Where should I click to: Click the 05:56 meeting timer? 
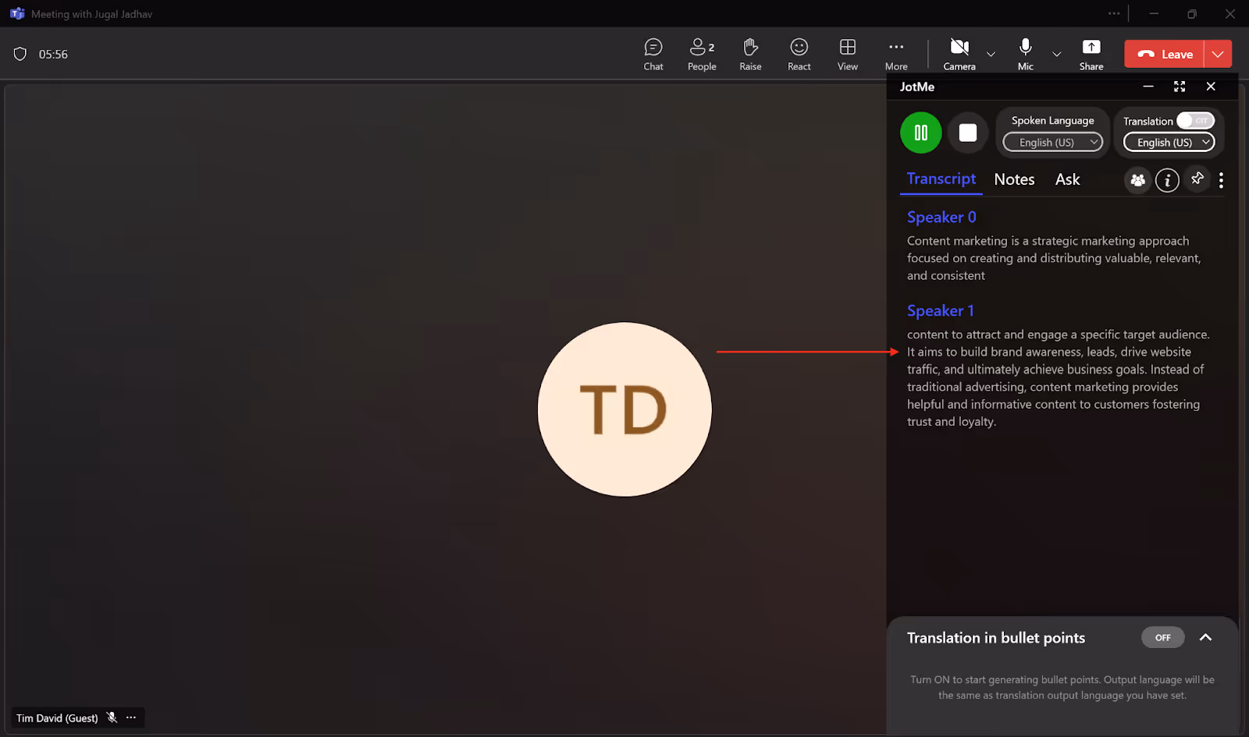coord(53,55)
